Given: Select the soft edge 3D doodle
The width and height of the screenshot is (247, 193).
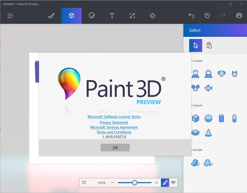Looking at the screenshot, I should (208, 163).
